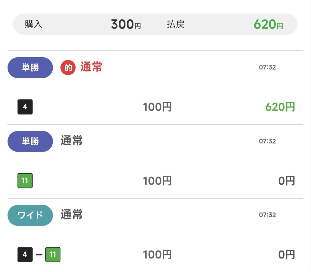Click the 払戻 label in the summary bar
Screen dimensions: 311x272
pos(176,24)
